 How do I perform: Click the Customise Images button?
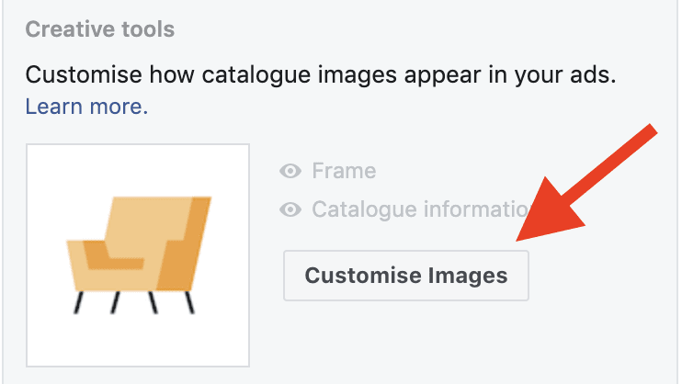(x=405, y=275)
